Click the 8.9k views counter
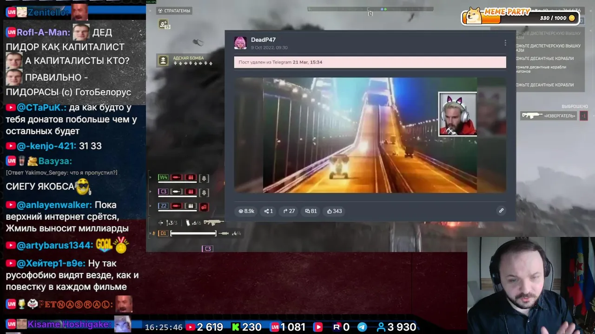This screenshot has width=595, height=334. (x=246, y=211)
